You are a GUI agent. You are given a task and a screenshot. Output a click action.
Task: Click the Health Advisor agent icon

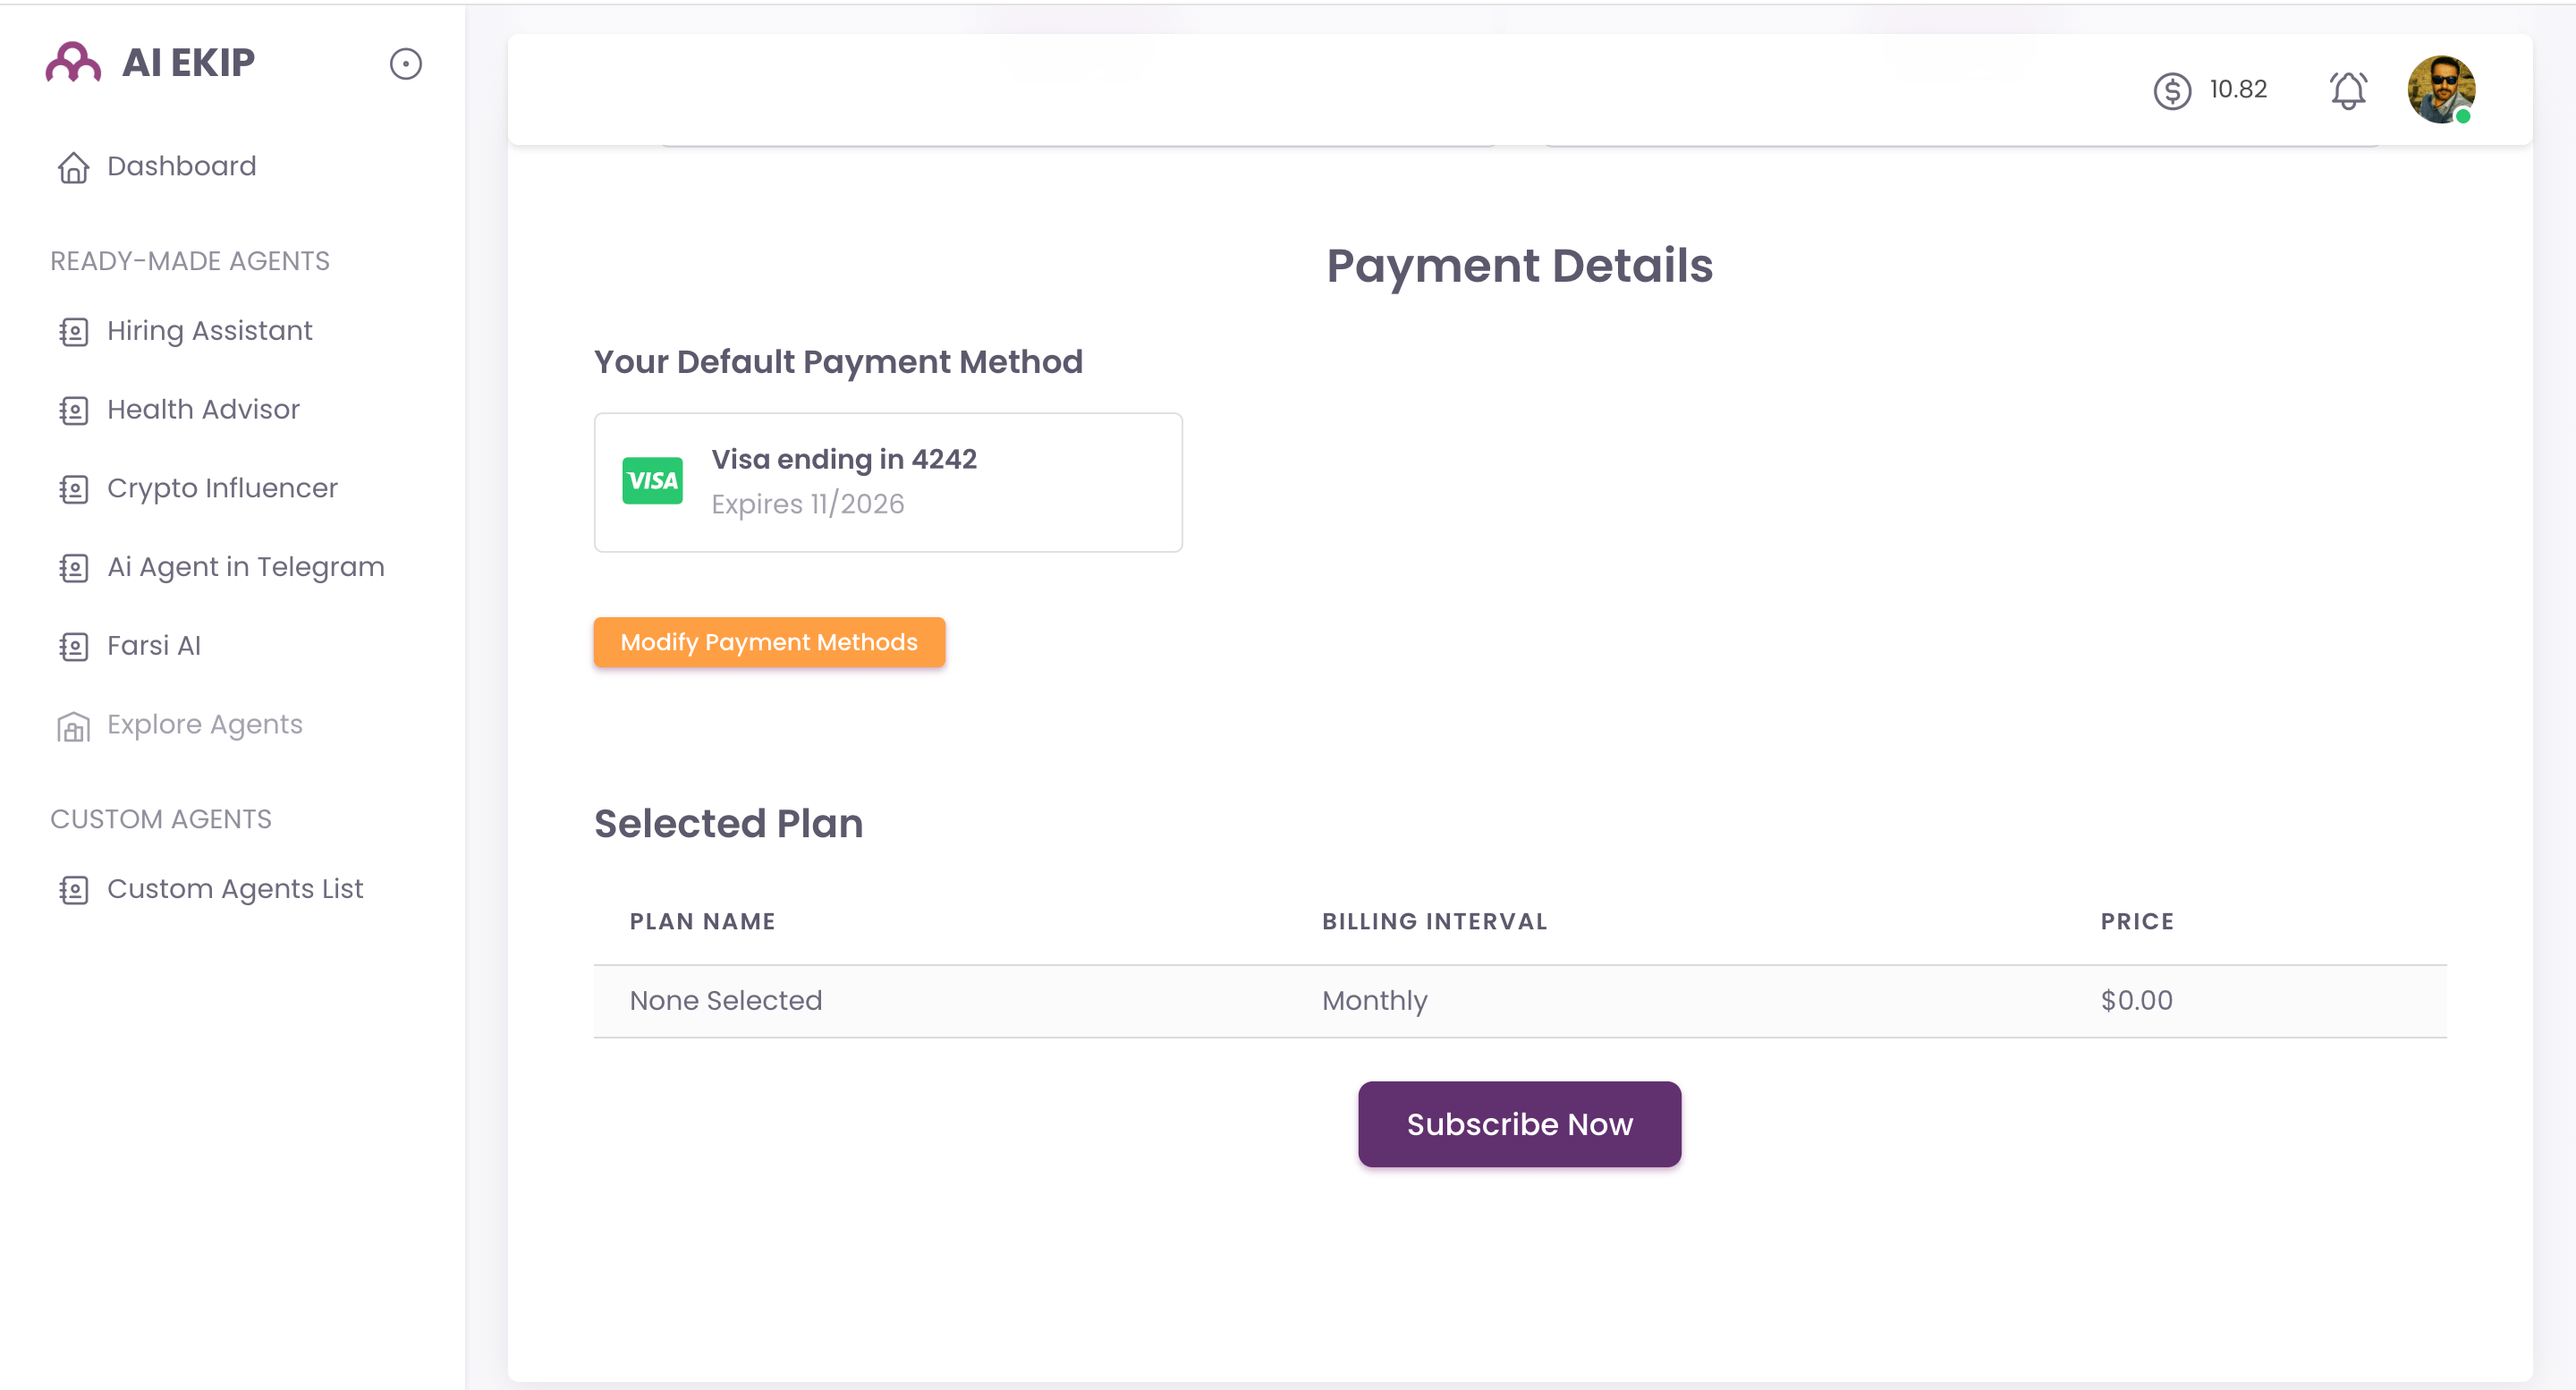73,410
